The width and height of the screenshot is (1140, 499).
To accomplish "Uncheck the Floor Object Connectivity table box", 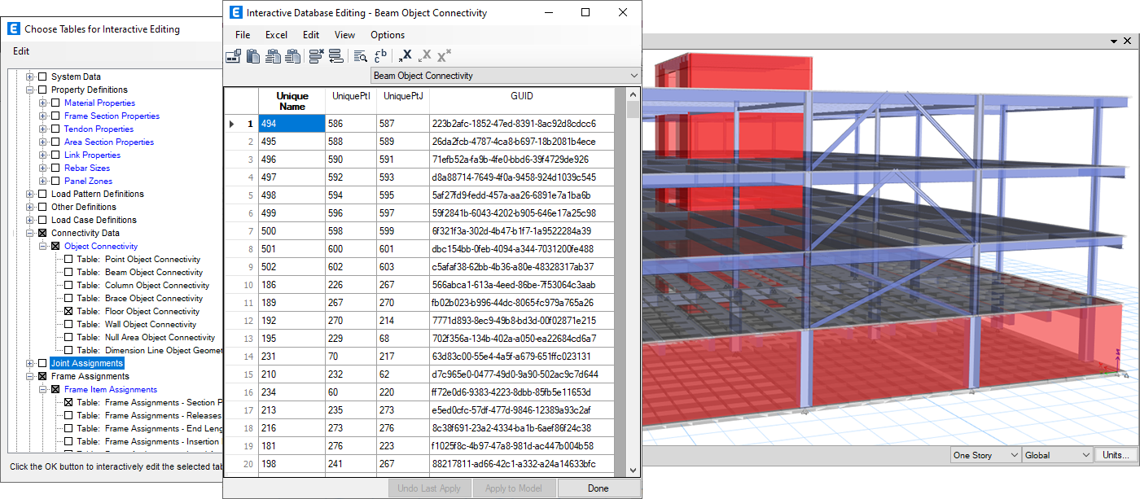I will pyautogui.click(x=68, y=312).
